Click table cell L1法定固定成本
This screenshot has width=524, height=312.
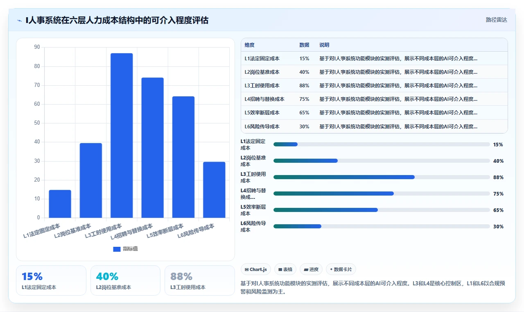tap(262, 59)
